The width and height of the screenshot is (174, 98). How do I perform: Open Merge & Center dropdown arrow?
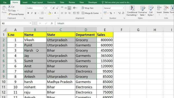click(101, 13)
